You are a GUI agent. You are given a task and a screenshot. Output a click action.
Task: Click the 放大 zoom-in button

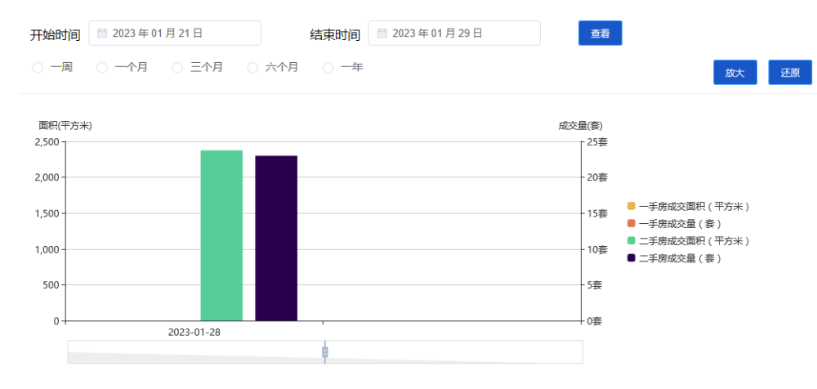click(x=734, y=73)
